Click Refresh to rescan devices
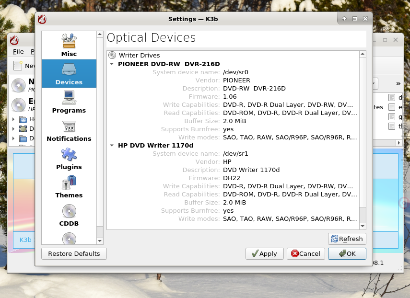The image size is (410, 298). tap(347, 239)
